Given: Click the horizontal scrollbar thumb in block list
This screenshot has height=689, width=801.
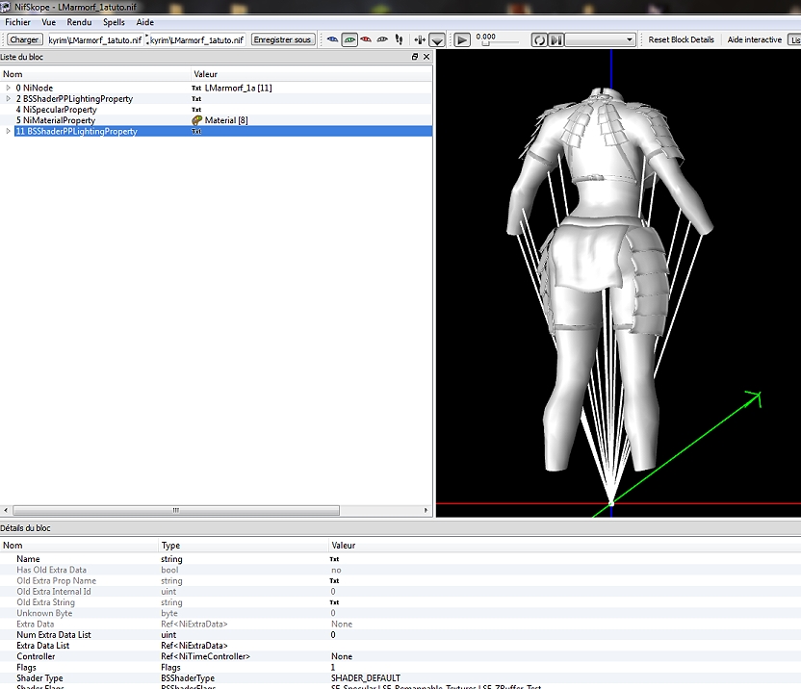Looking at the screenshot, I should tap(176, 510).
